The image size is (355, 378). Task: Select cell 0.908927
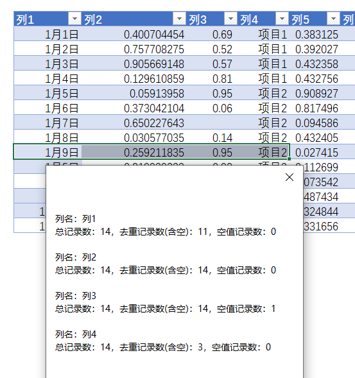click(x=315, y=92)
